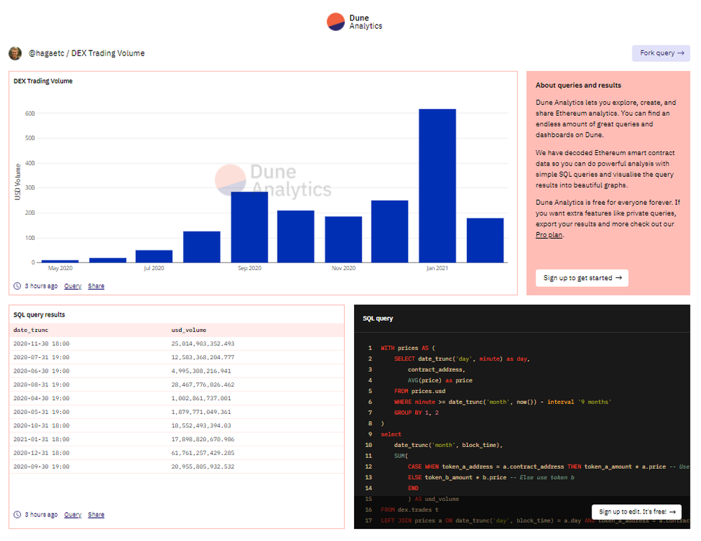Click the SQL query results heading
The width and height of the screenshot is (701, 541).
(x=39, y=314)
